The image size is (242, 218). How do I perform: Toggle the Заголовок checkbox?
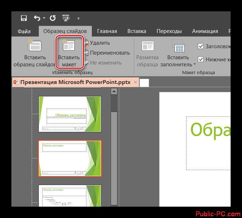pyautogui.click(x=201, y=46)
